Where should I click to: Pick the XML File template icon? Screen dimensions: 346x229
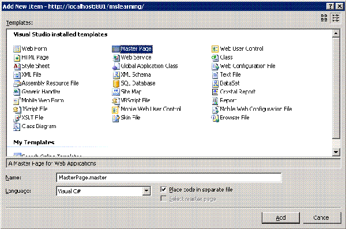(17, 75)
